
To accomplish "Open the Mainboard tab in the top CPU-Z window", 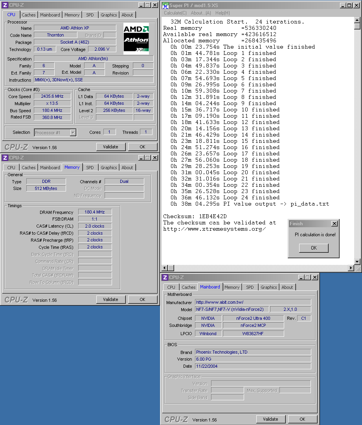I will pyautogui.click(x=50, y=15).
